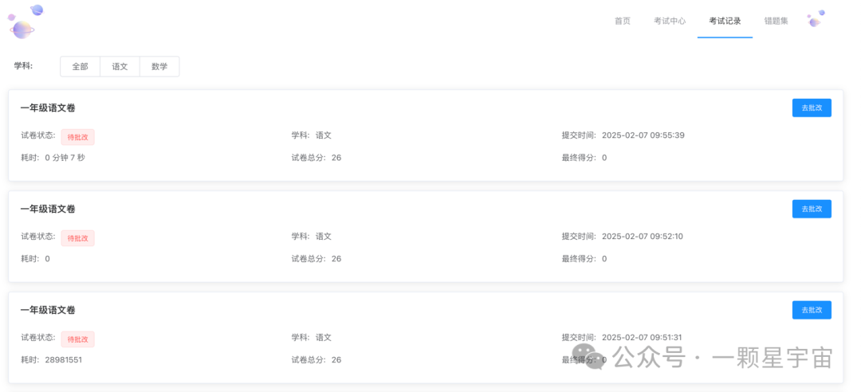Screen dimensions: 861x392
Task: Switch to the 错题集 tab
Action: (x=776, y=22)
